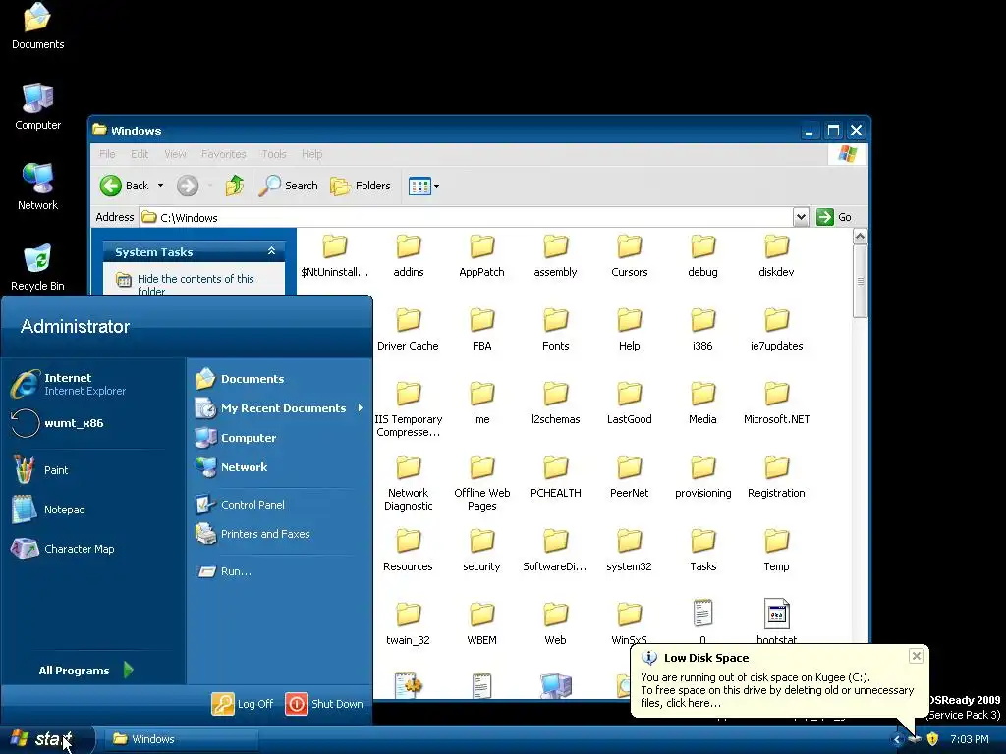The image size is (1006, 754).
Task: Open Paint from the Start menu
Action: tap(40, 470)
